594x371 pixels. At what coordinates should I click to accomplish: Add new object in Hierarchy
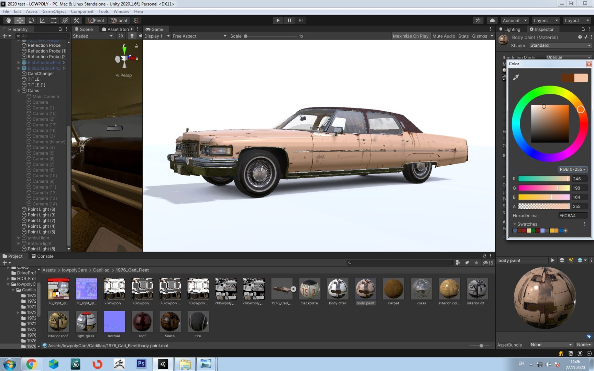point(7,36)
